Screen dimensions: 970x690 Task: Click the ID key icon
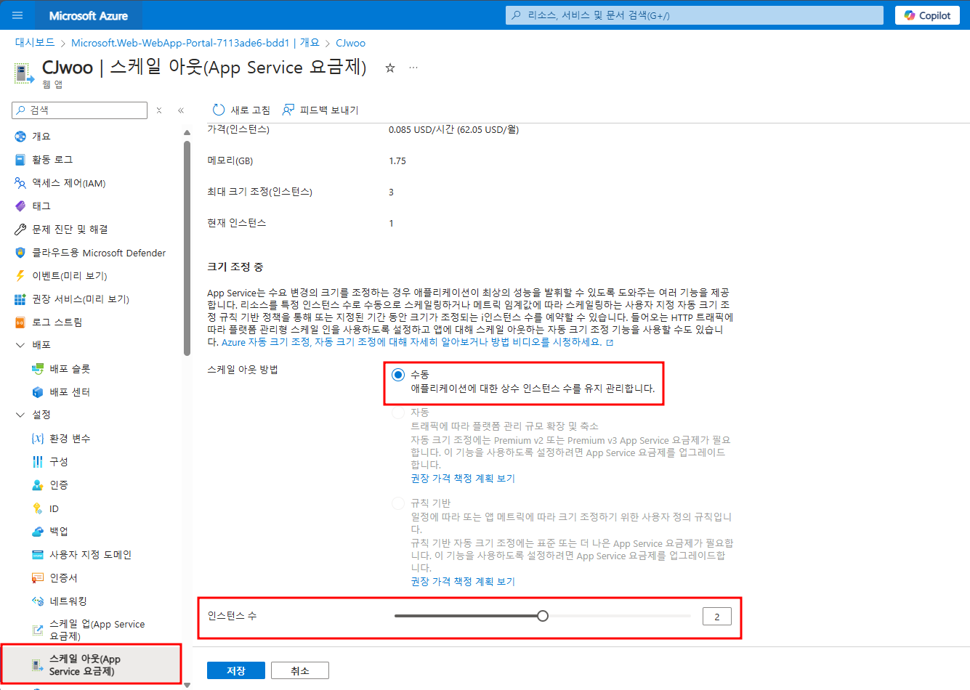38,508
